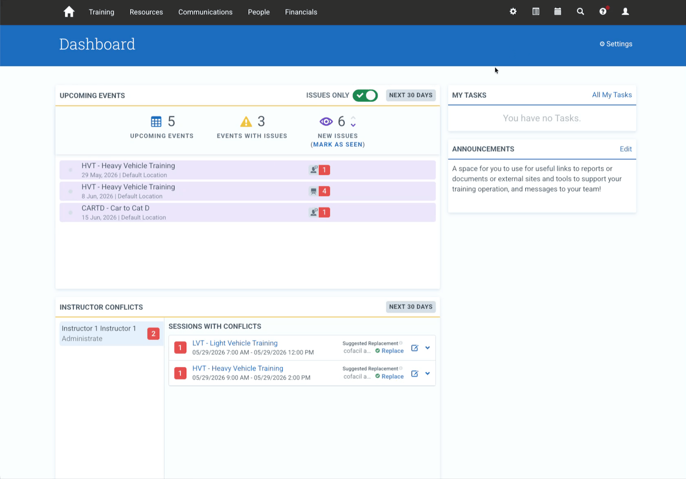Click edit icon for LVT conflict session
Screen dimensions: 686x479
click(x=415, y=348)
